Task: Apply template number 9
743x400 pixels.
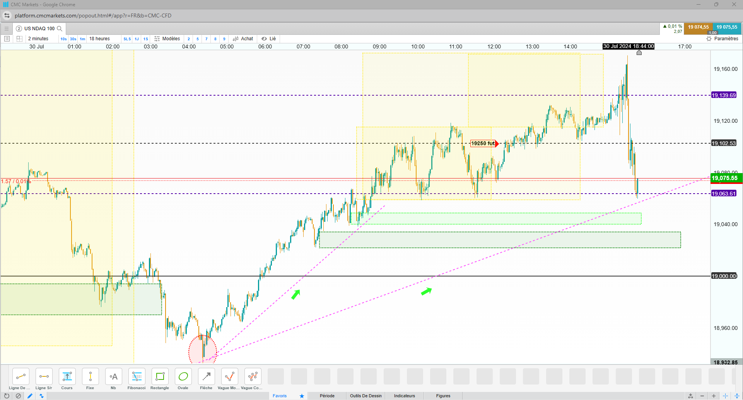Action: click(224, 39)
